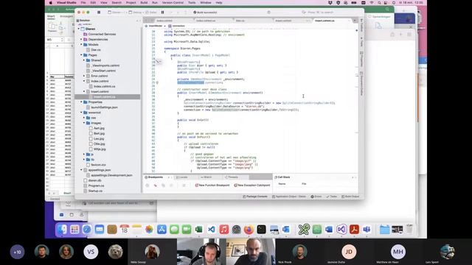The image size is (472, 265).
Task: Switch to the Locals debug tab
Action: (x=183, y=177)
